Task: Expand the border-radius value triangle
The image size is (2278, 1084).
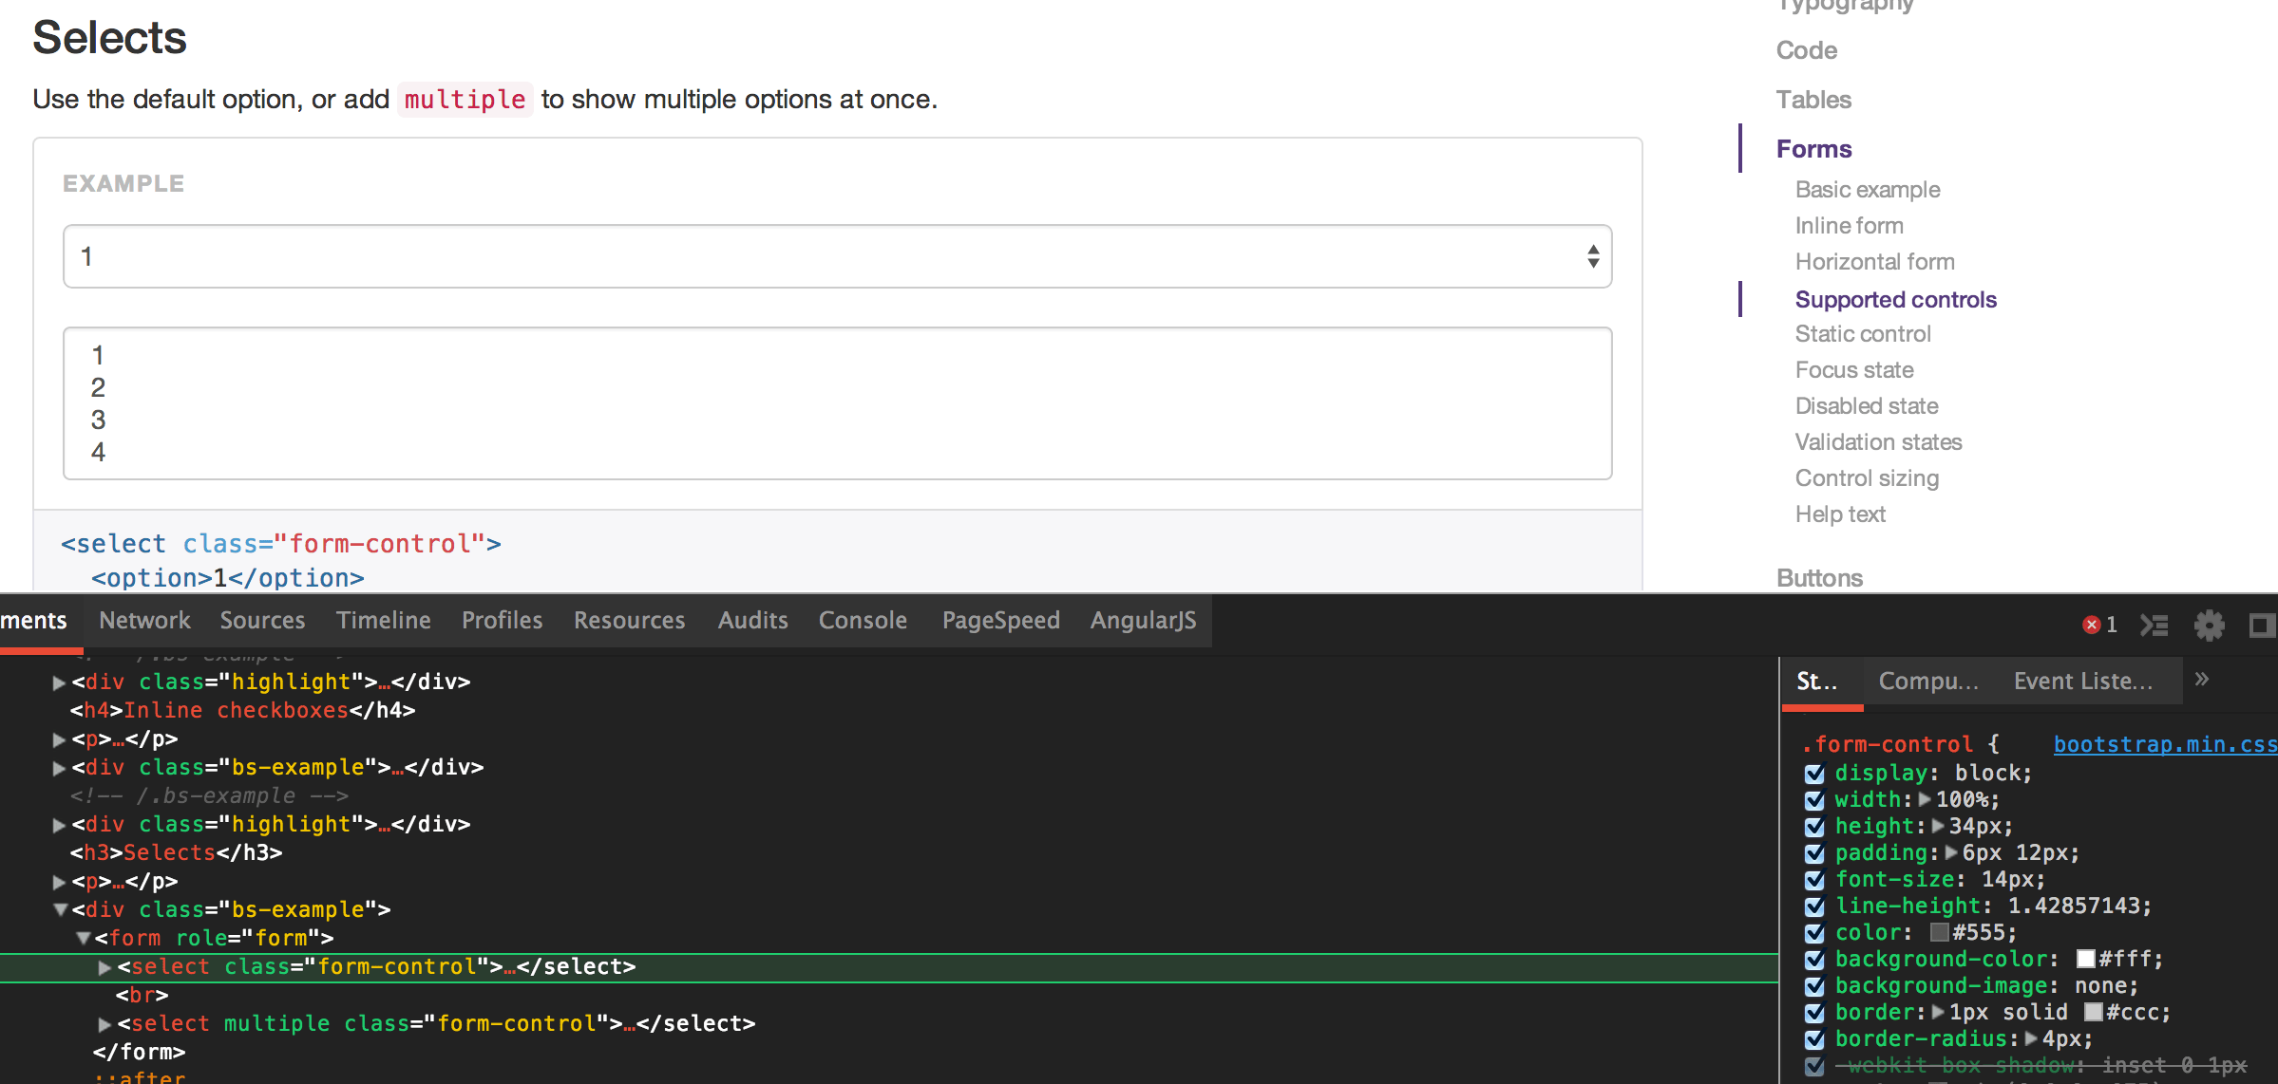Action: 2031,1038
